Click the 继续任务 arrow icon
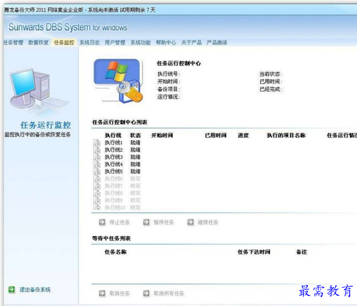The image size is (357, 306). (191, 222)
